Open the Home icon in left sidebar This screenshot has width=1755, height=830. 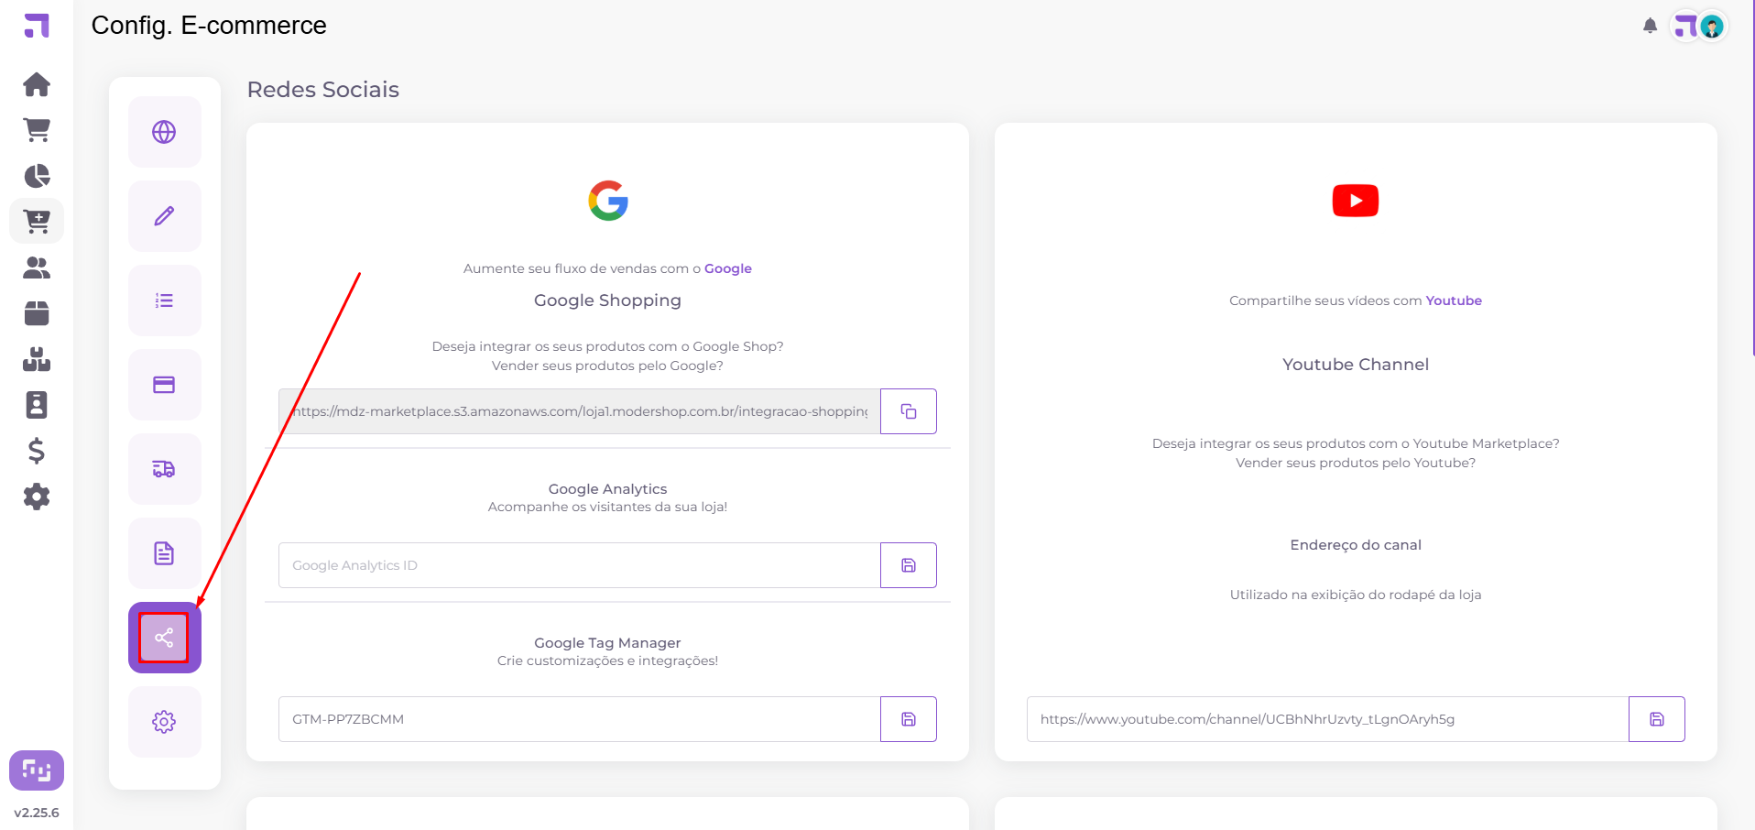37,84
